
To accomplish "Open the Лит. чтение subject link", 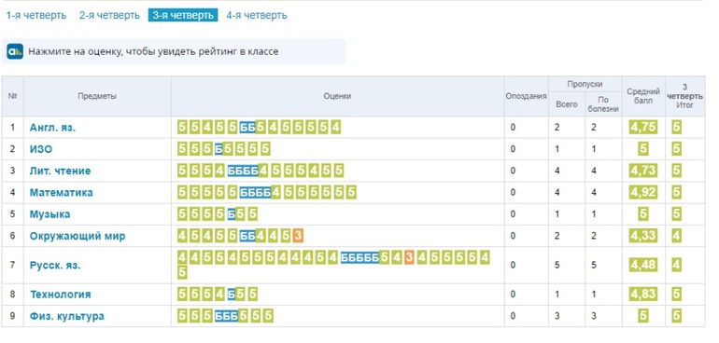I will (60, 171).
